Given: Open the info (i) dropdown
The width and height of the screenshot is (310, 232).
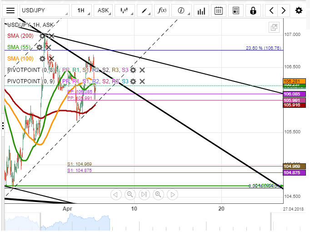Looking at the screenshot, I should coord(181,10).
